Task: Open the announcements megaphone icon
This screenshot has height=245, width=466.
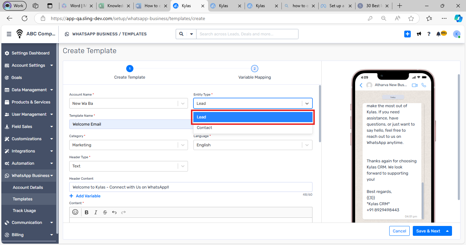Action: [419, 34]
